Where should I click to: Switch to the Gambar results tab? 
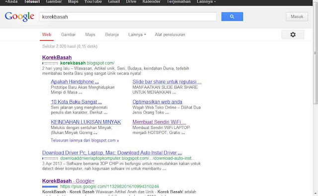[69, 35]
